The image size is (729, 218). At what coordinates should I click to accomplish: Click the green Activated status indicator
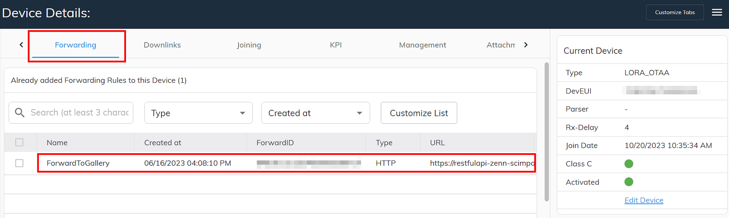(629, 182)
